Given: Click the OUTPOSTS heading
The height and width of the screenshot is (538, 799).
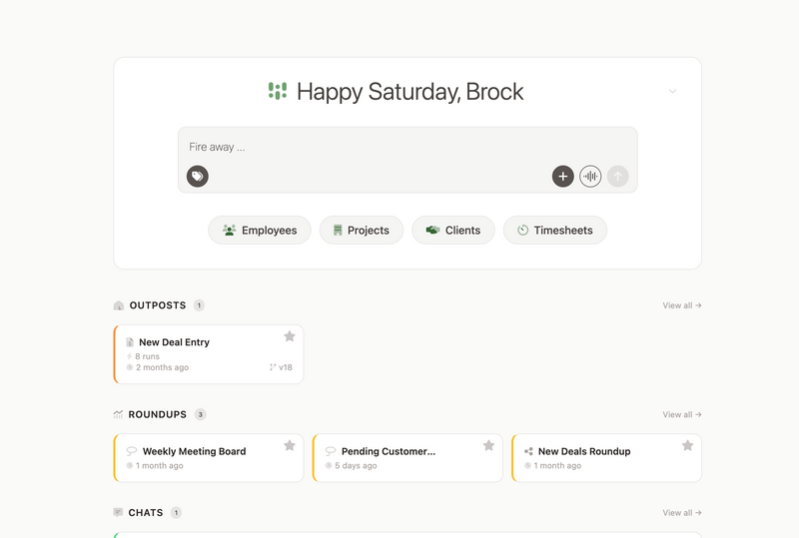Looking at the screenshot, I should pyautogui.click(x=158, y=305).
